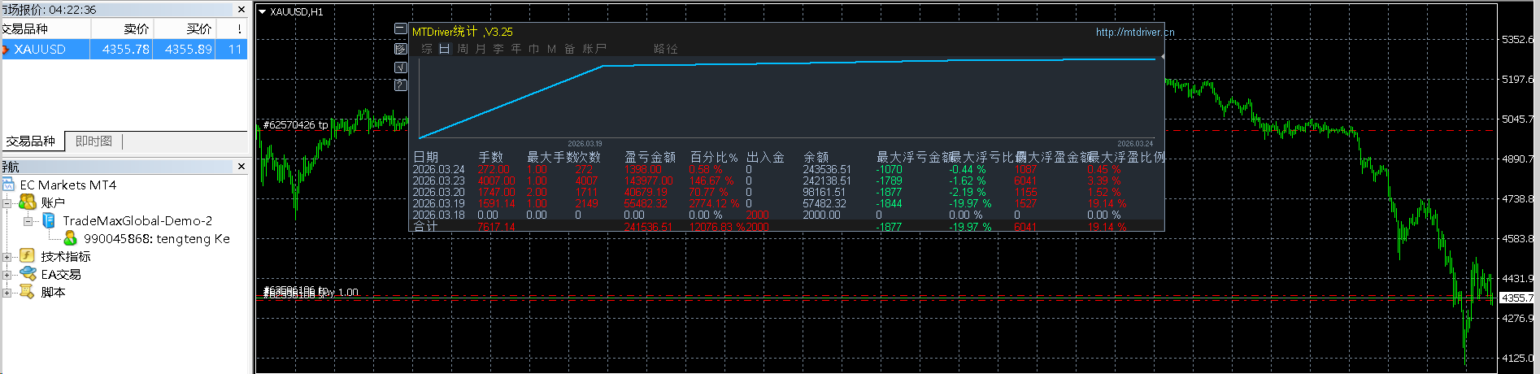Viewport: 1540px width, 374px height.
Task: Select the M tab in MTDriver
Action: [x=552, y=49]
